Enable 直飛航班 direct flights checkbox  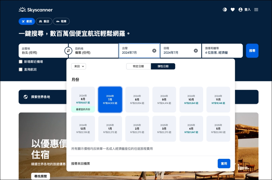pos(21,69)
